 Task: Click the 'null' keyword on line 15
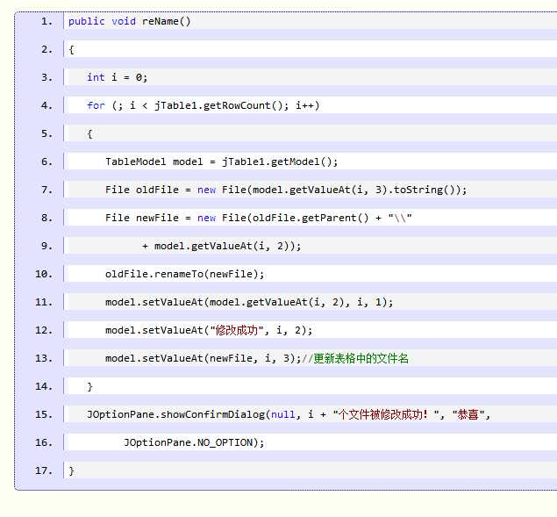coord(282,414)
